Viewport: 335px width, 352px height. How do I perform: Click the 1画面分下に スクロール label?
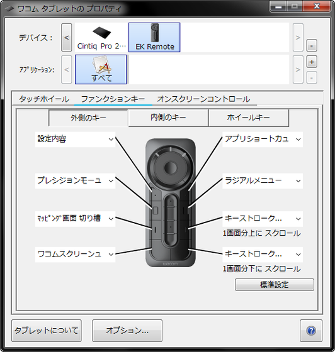click(x=261, y=269)
